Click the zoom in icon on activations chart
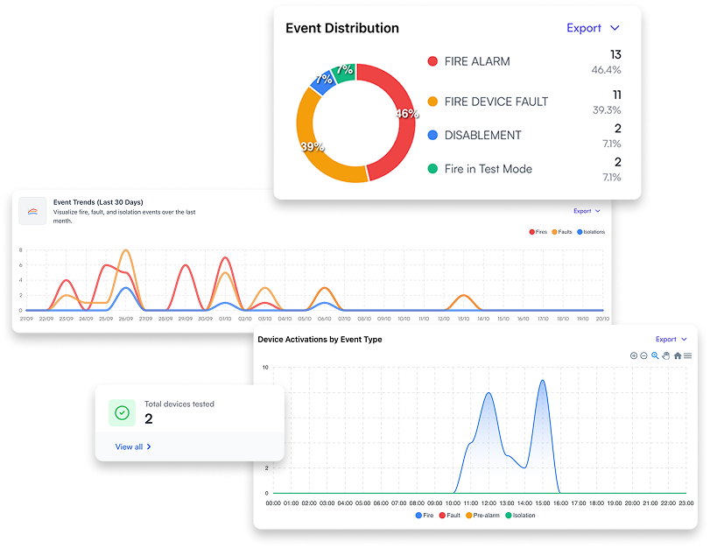 [634, 355]
